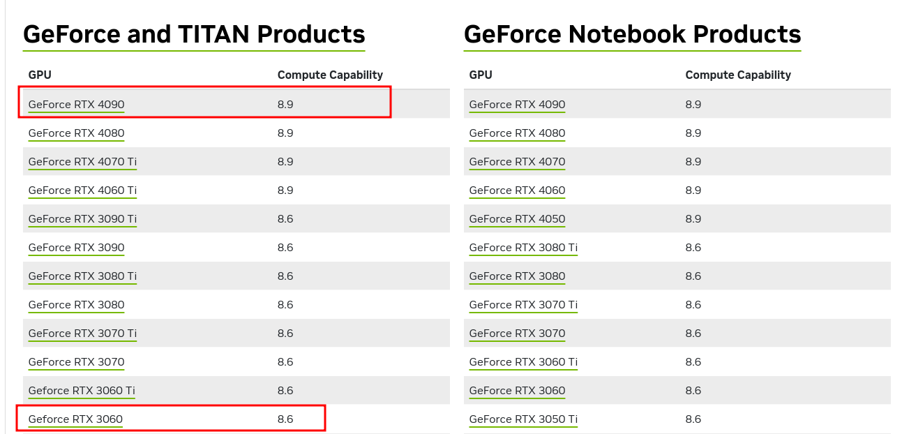Click the desktop Geforce RTX 3060 Ti link

pos(82,391)
